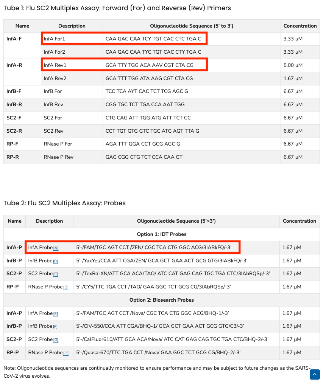
Task: Click the note about oligonucleotide sequences
Action: coord(157,372)
